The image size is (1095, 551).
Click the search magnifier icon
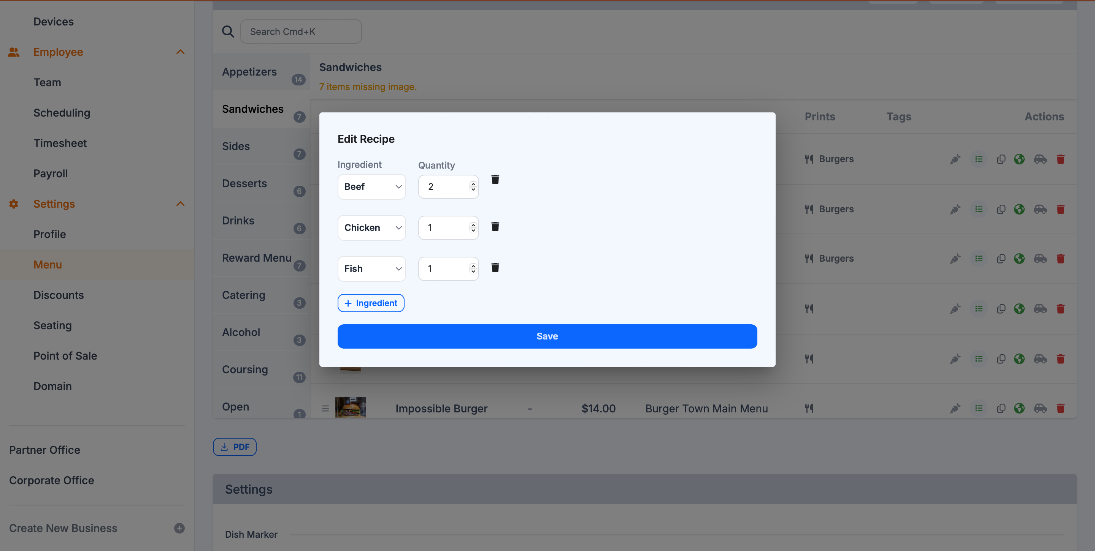tap(228, 32)
